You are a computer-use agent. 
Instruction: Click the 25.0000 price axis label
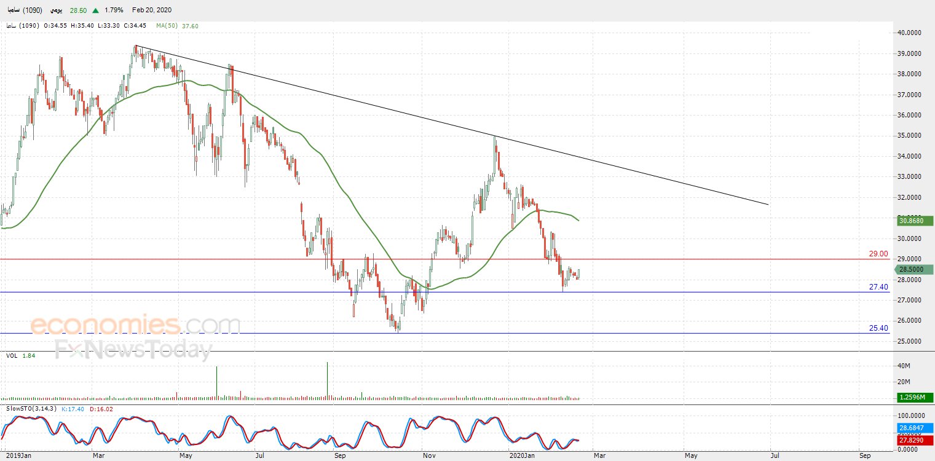pyautogui.click(x=909, y=341)
